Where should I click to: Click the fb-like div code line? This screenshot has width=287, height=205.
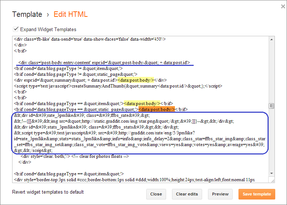tap(90, 39)
